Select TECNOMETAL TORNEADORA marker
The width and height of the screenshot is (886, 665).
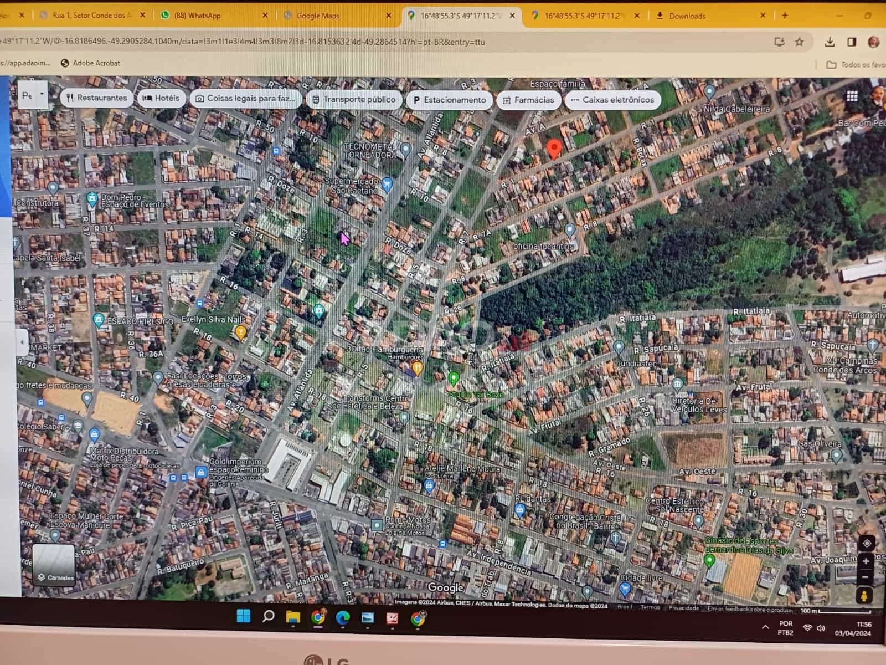coord(406,149)
